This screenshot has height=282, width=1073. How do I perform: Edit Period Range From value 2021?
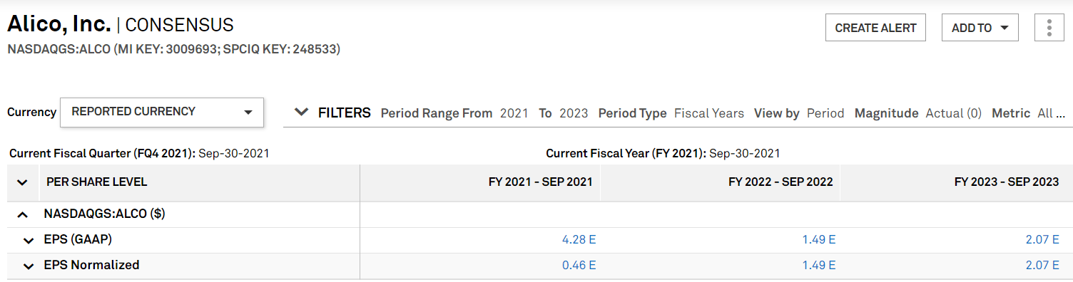click(514, 113)
